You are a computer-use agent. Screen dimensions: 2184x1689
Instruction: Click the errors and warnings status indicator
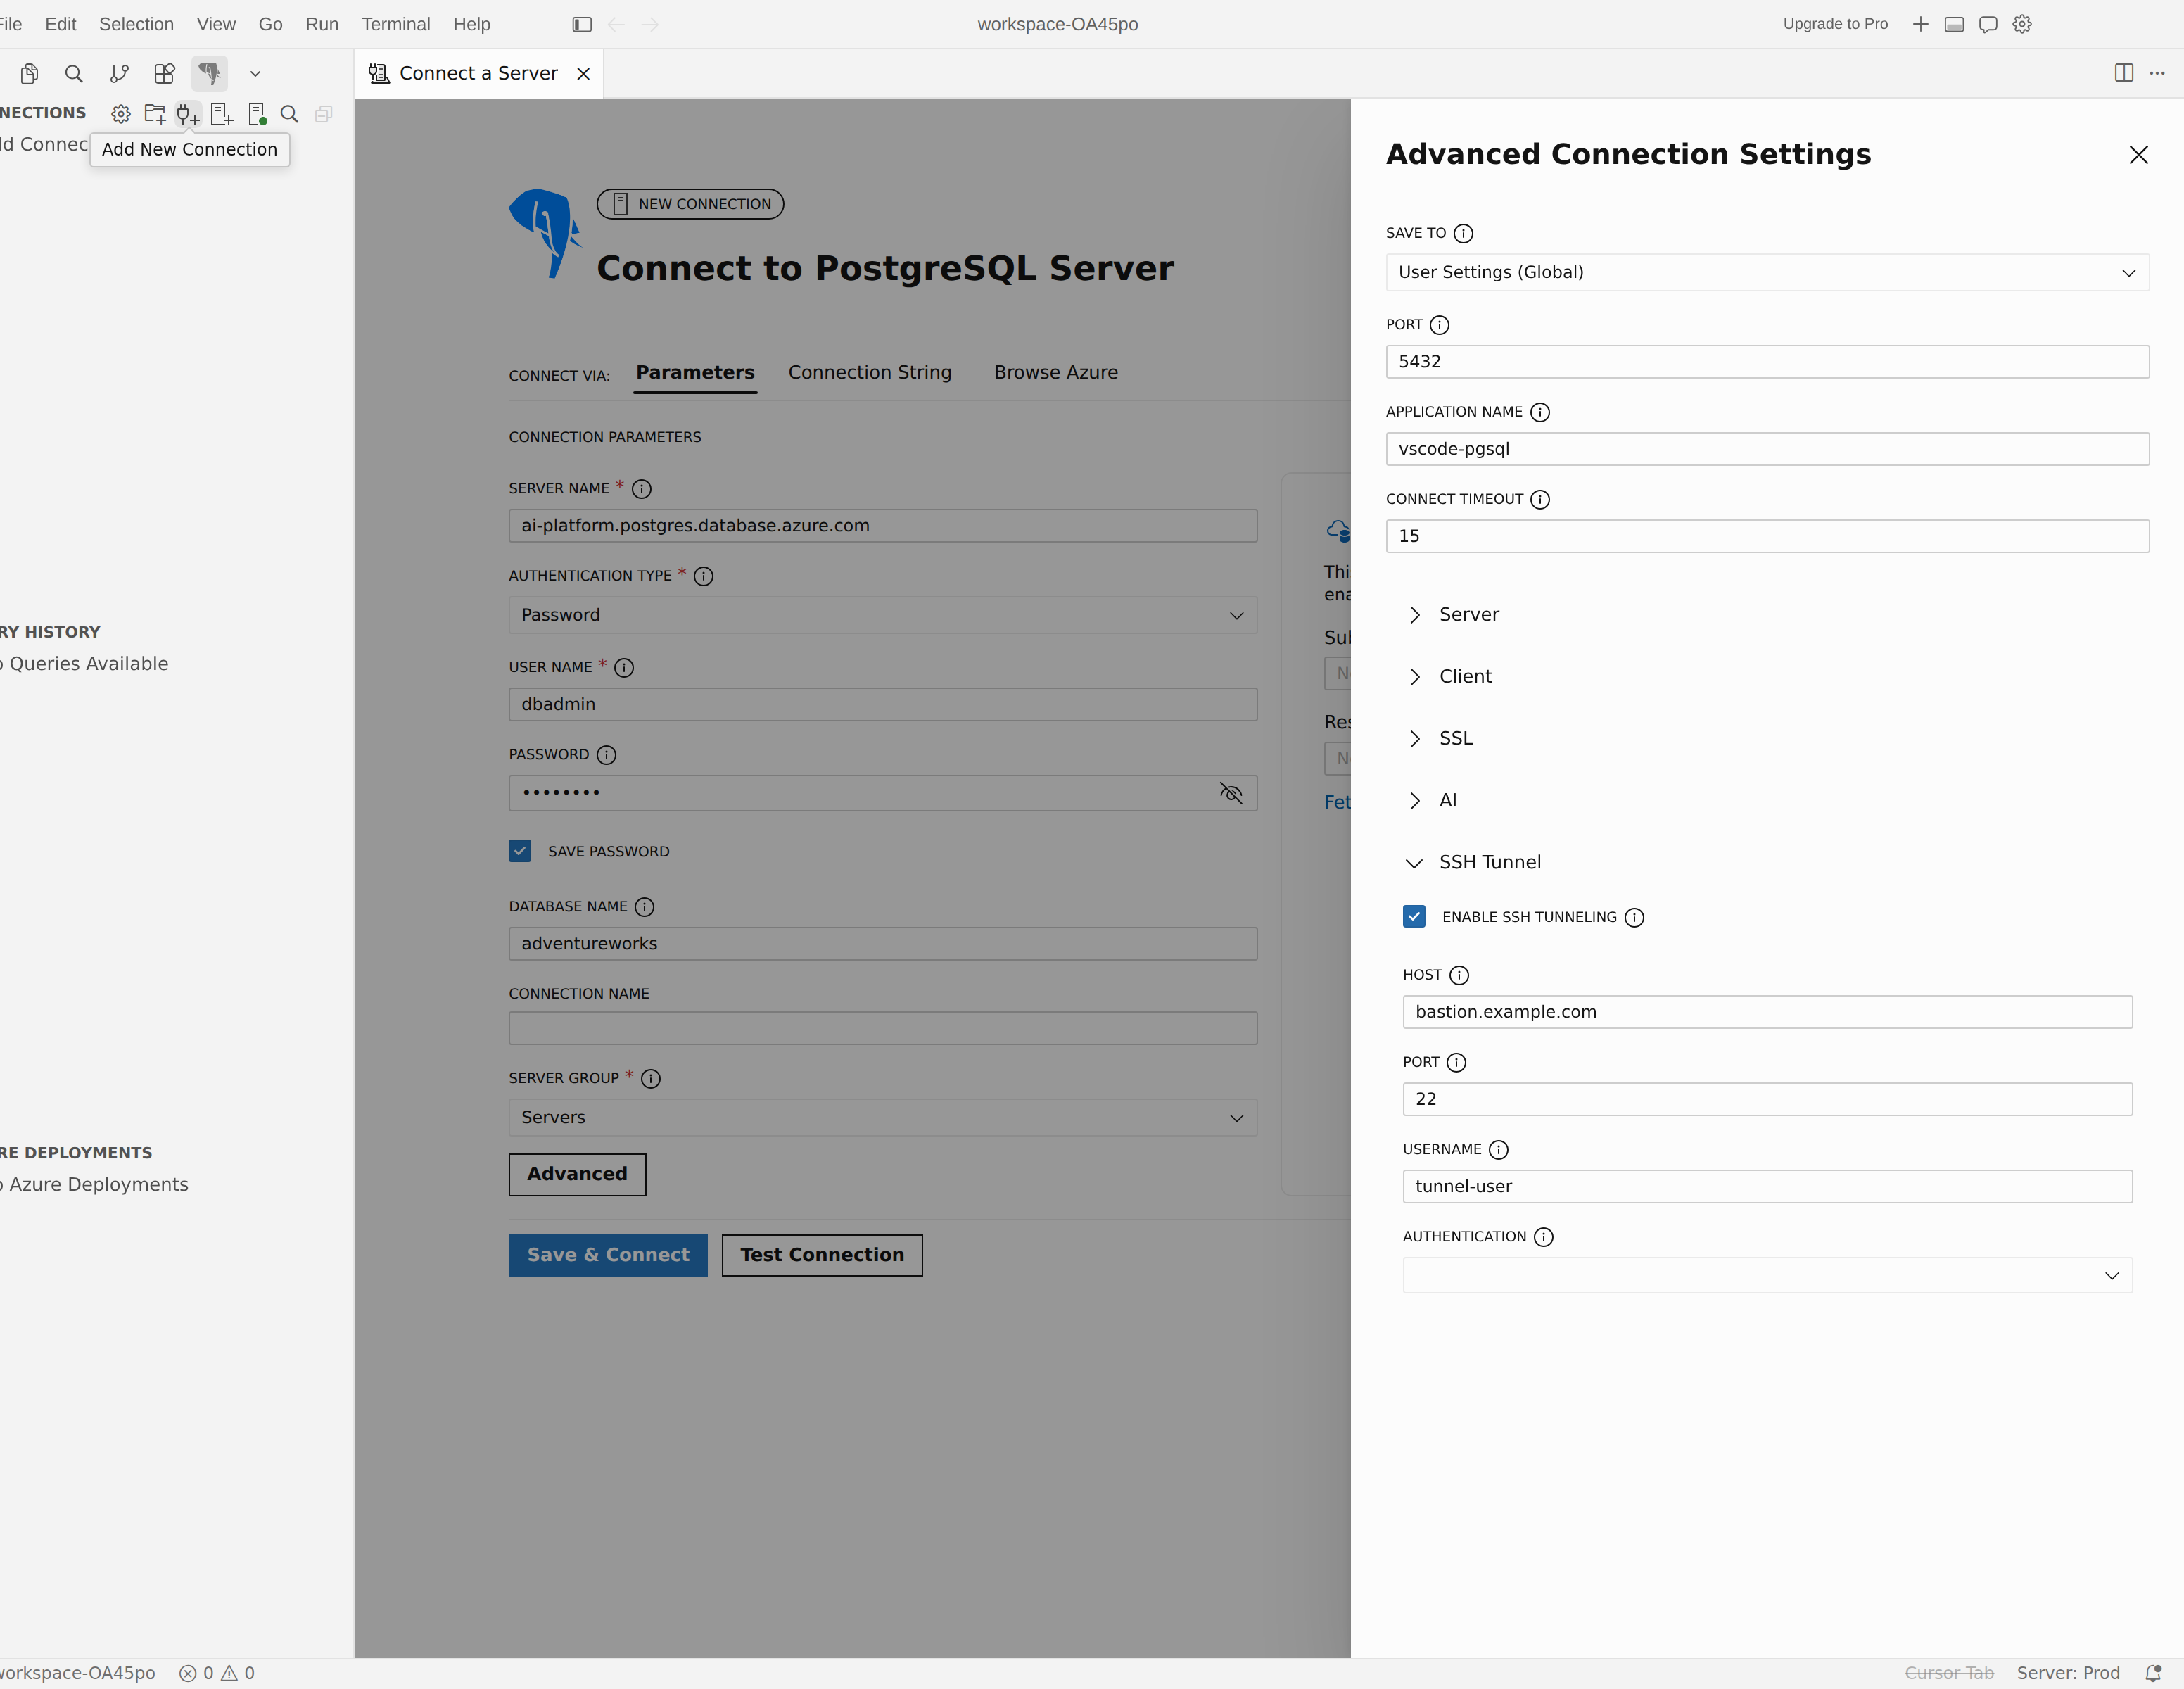pos(217,1673)
